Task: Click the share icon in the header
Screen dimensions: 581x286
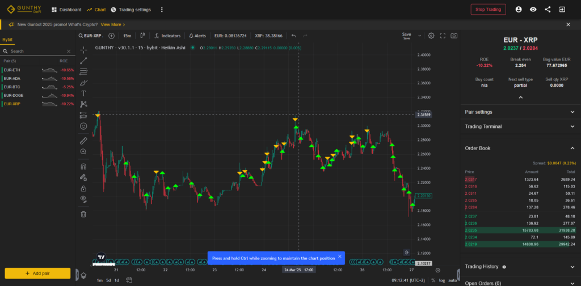Action: coord(548,10)
